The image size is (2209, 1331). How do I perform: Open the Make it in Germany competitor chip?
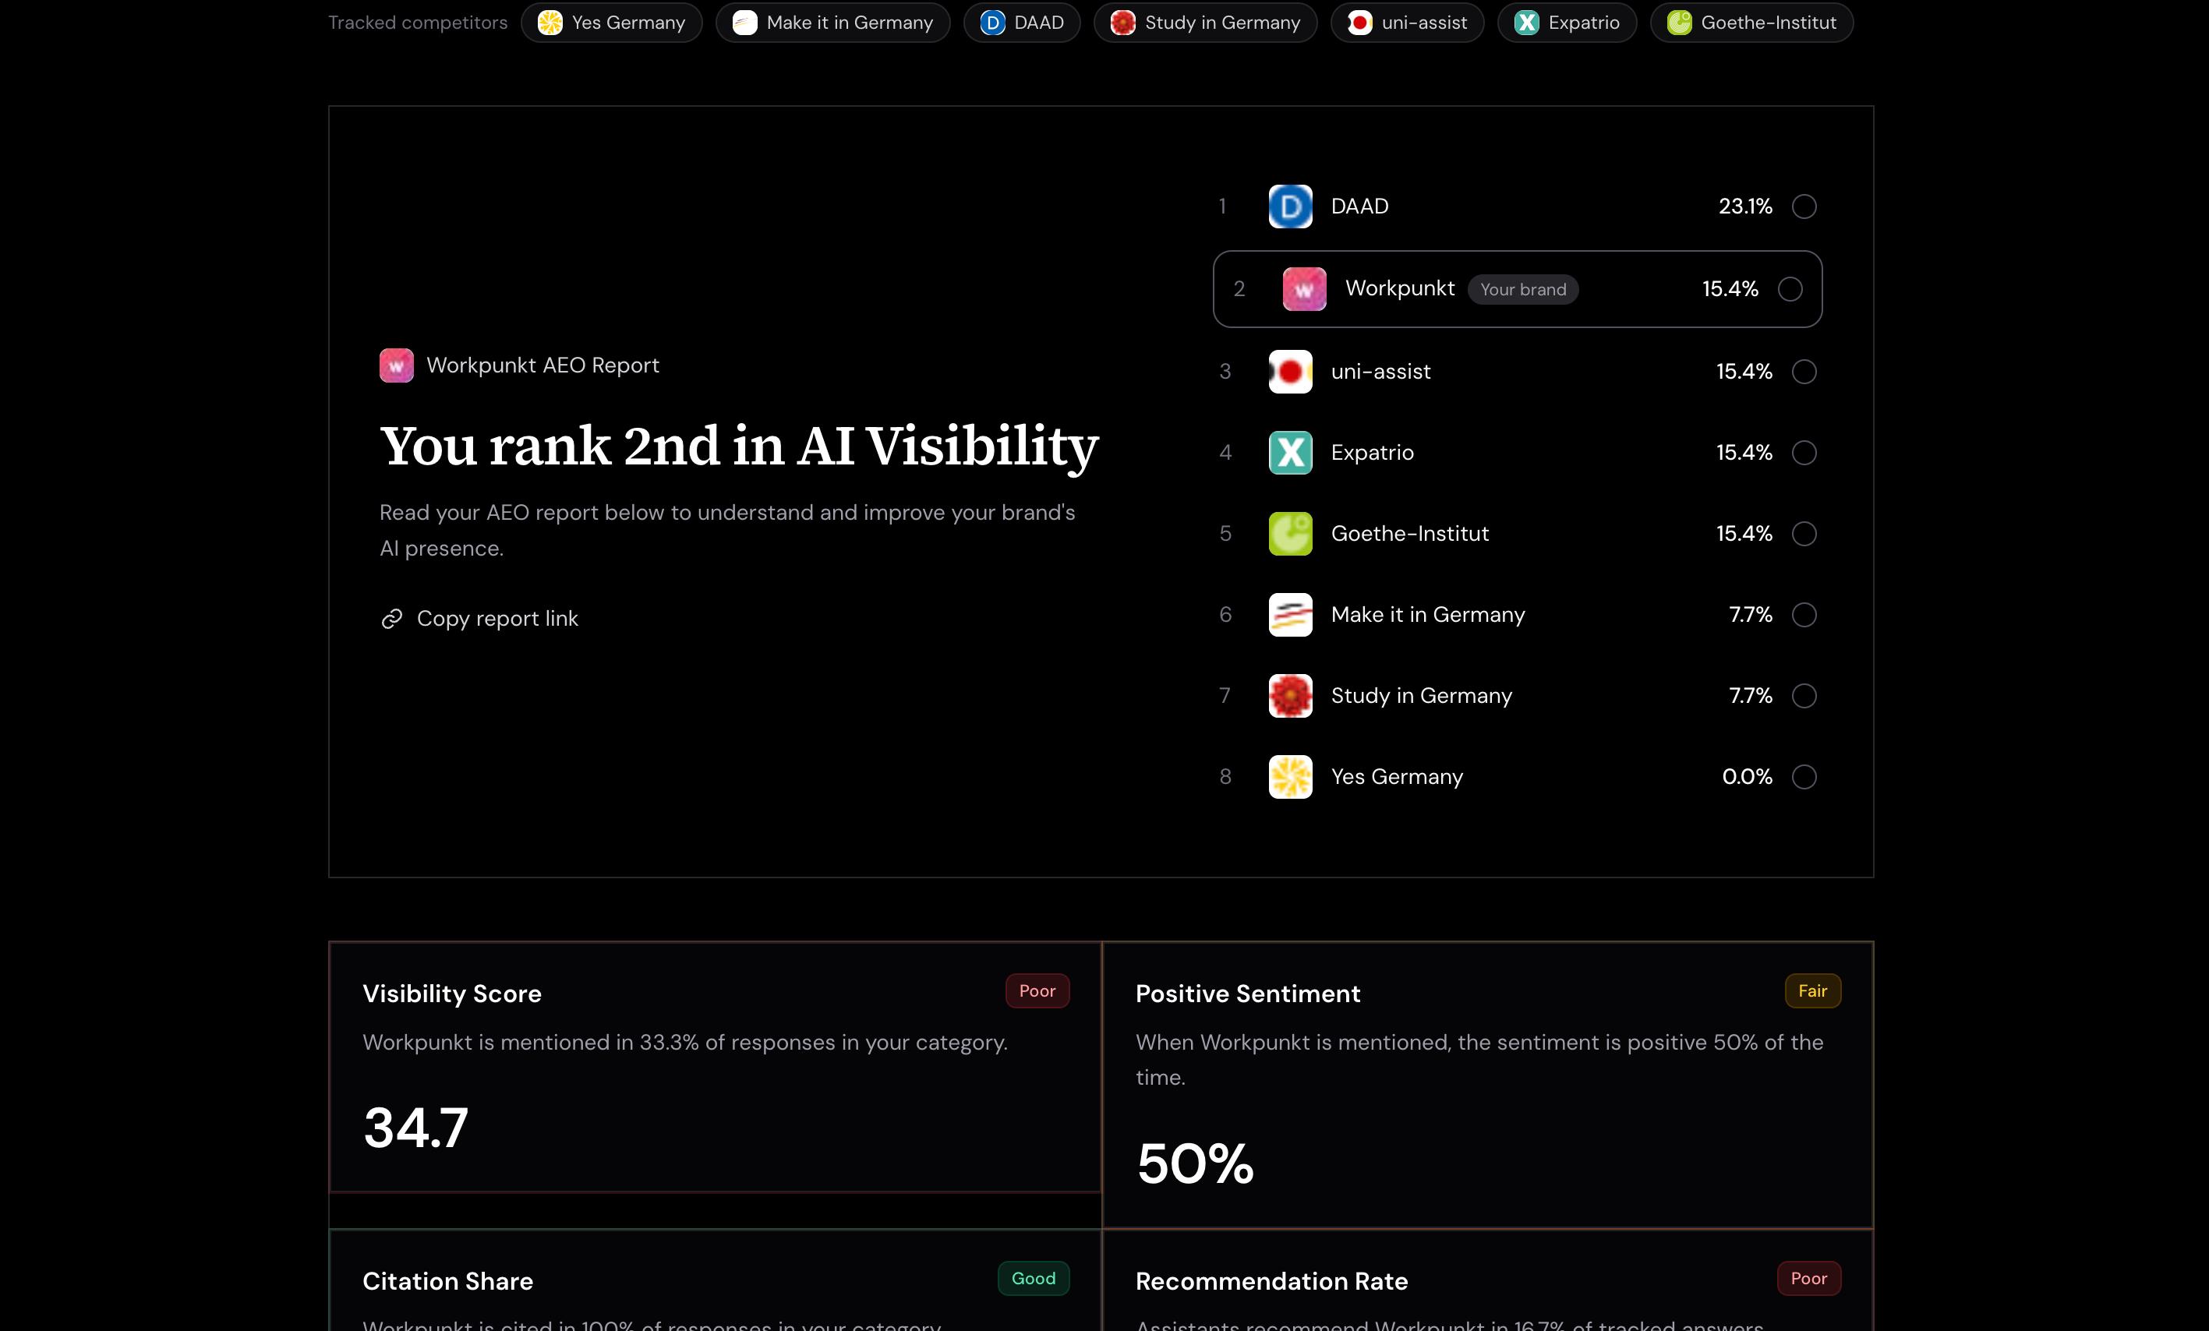click(833, 23)
